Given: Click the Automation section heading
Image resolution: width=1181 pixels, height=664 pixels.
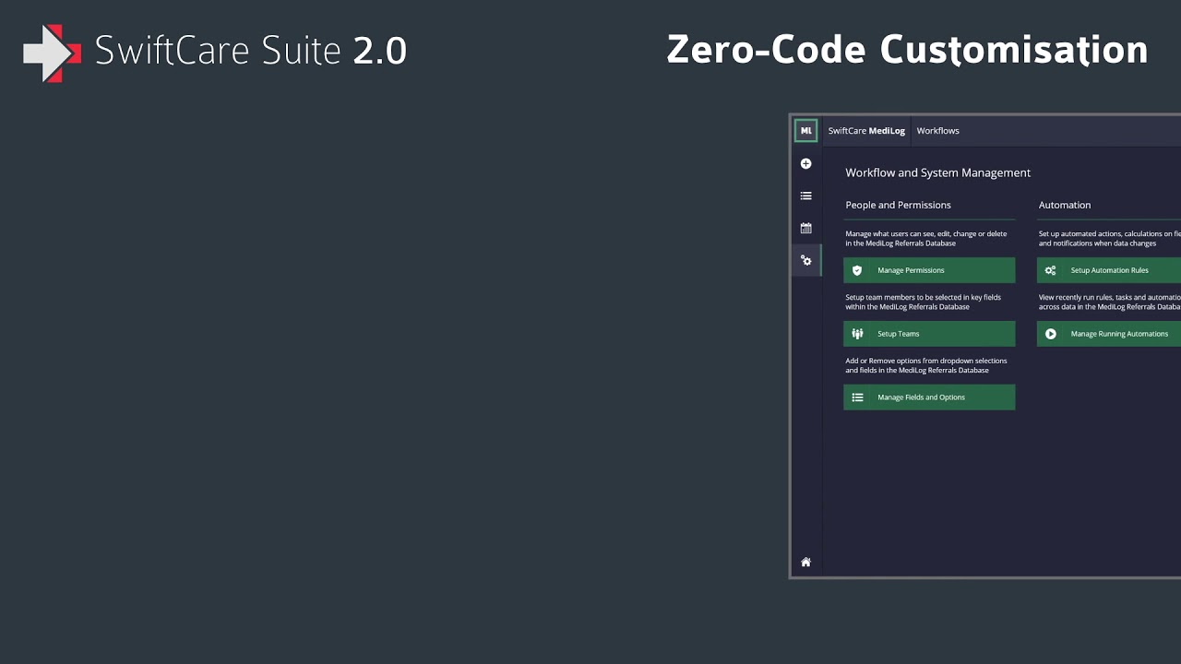Looking at the screenshot, I should pyautogui.click(x=1065, y=205).
